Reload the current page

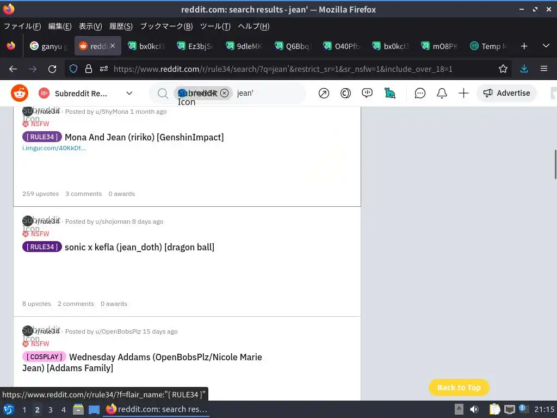coord(52,69)
